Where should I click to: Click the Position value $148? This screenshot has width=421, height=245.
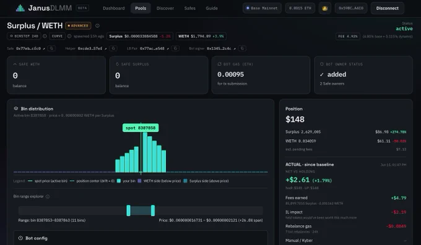pyautogui.click(x=295, y=119)
